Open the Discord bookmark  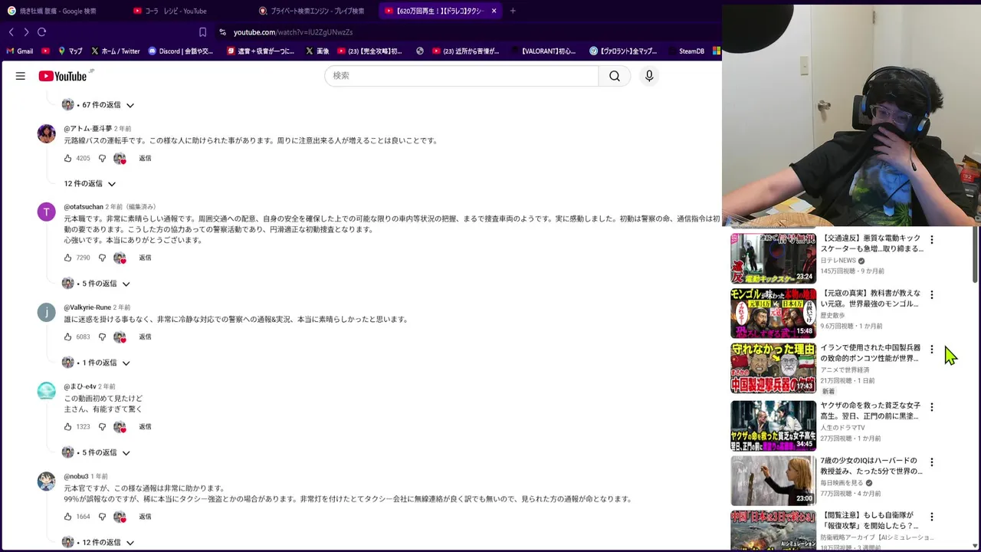[181, 51]
